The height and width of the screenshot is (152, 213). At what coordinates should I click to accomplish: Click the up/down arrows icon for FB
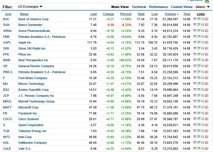click(203, 113)
